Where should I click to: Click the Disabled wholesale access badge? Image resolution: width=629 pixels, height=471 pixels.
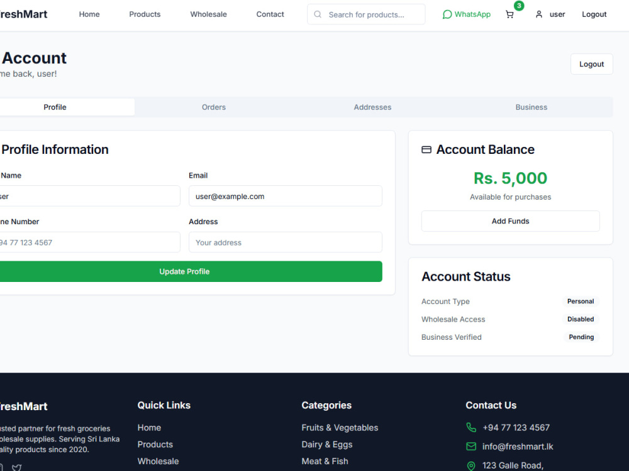coord(581,319)
